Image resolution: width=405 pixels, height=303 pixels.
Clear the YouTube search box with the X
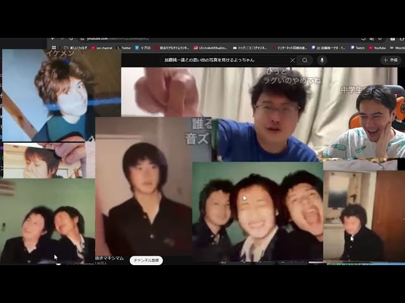pyautogui.click(x=292, y=61)
